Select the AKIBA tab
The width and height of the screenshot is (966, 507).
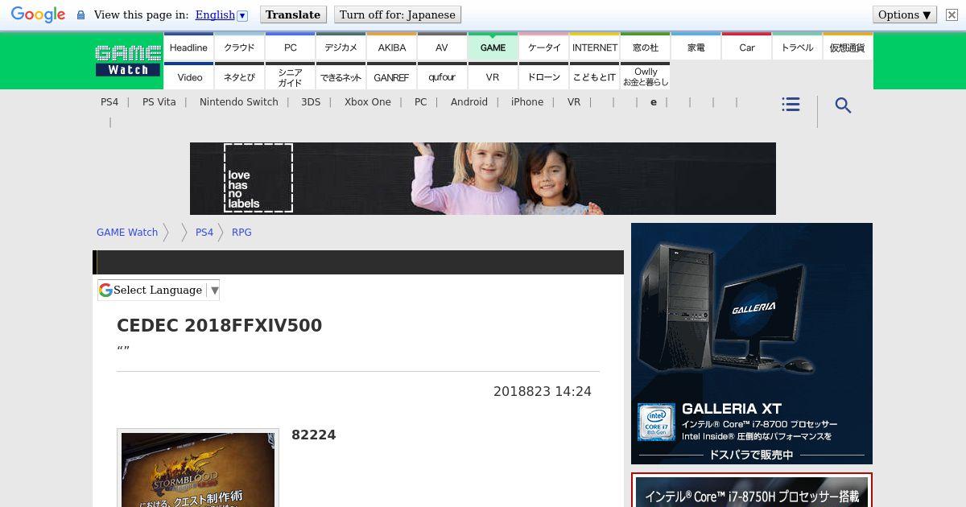click(x=391, y=47)
